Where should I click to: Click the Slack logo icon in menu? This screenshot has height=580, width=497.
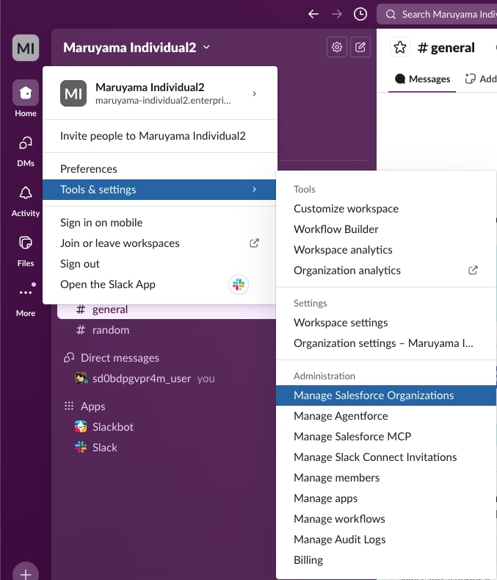pyautogui.click(x=239, y=284)
